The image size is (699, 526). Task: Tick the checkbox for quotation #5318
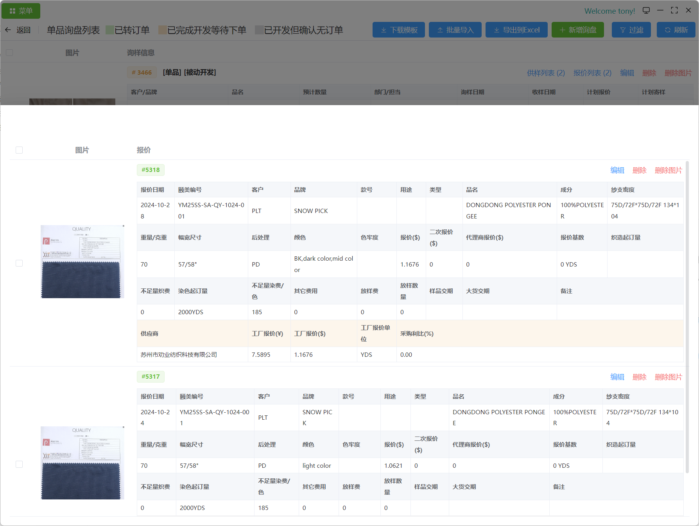(x=19, y=263)
